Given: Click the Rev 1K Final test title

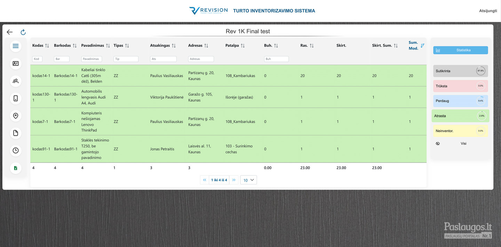Looking at the screenshot, I should 248,31.
